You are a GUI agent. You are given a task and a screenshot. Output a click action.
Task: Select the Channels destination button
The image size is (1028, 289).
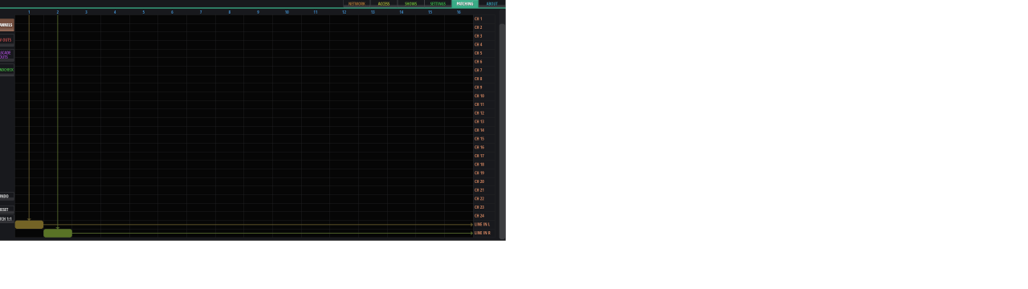coord(6,25)
